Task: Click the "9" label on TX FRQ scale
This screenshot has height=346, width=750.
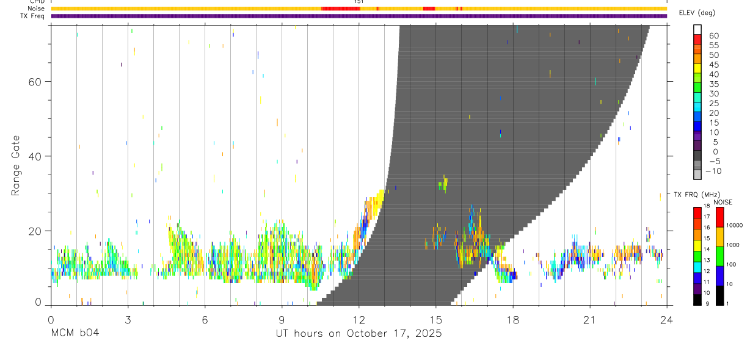Action: click(706, 303)
